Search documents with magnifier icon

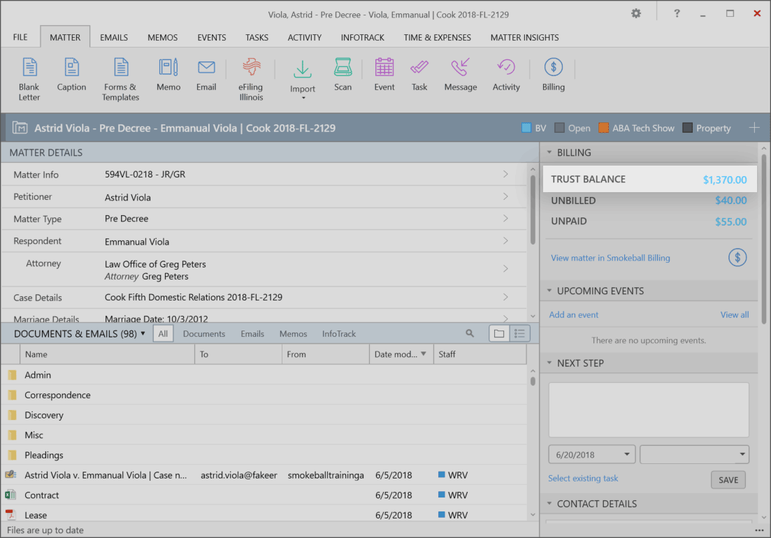coord(470,334)
